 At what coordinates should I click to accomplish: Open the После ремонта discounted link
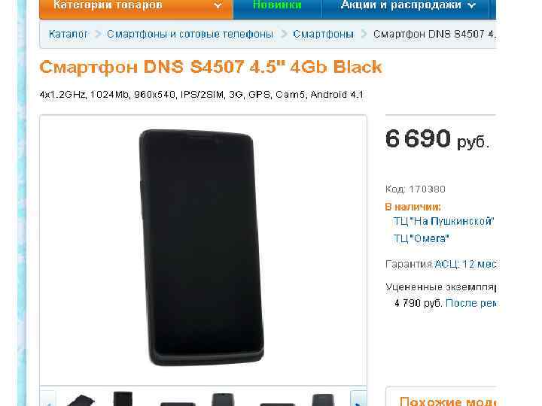click(470, 303)
